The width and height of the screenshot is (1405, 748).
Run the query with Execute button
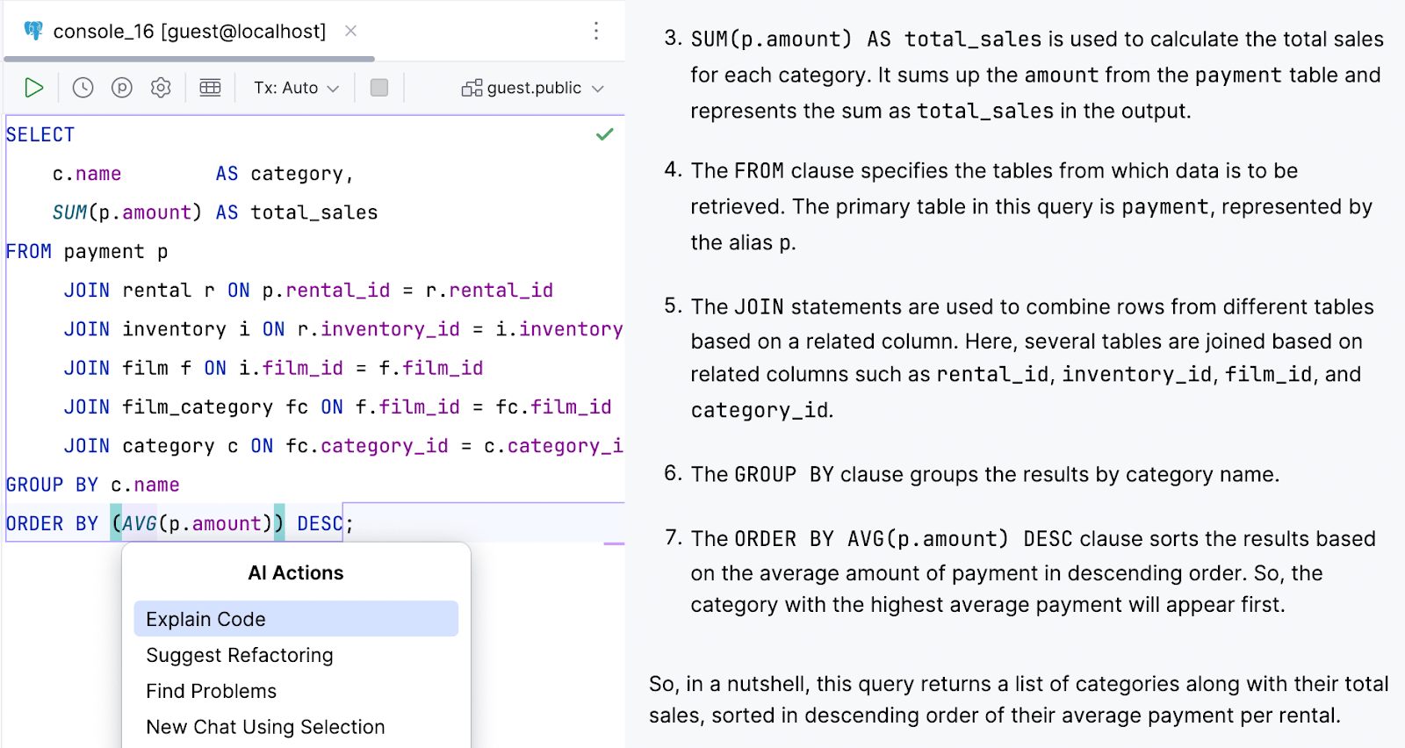click(33, 88)
